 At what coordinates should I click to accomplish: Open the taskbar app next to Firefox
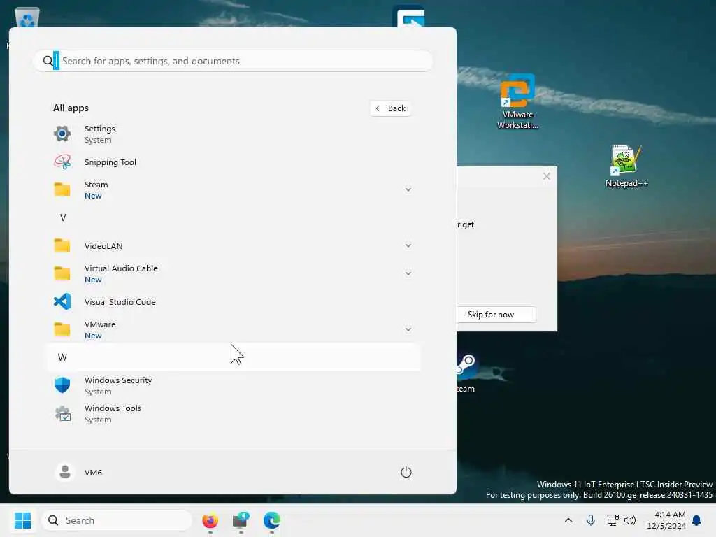241,520
